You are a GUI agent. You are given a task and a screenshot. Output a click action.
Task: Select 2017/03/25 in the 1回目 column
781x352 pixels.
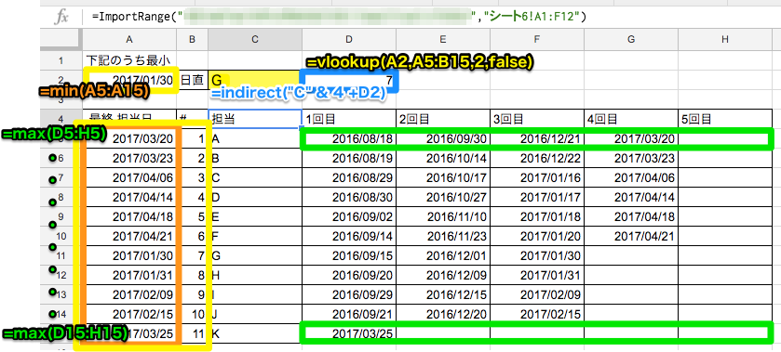pyautogui.click(x=349, y=333)
